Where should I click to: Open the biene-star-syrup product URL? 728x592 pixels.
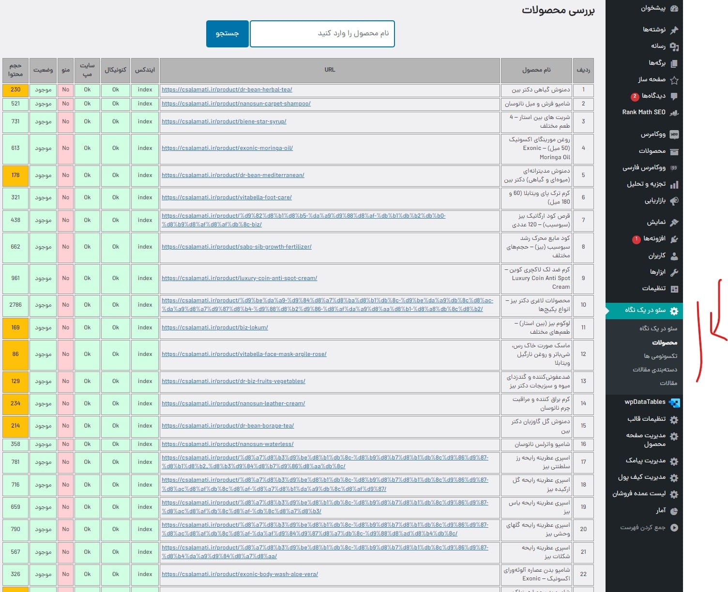[224, 121]
